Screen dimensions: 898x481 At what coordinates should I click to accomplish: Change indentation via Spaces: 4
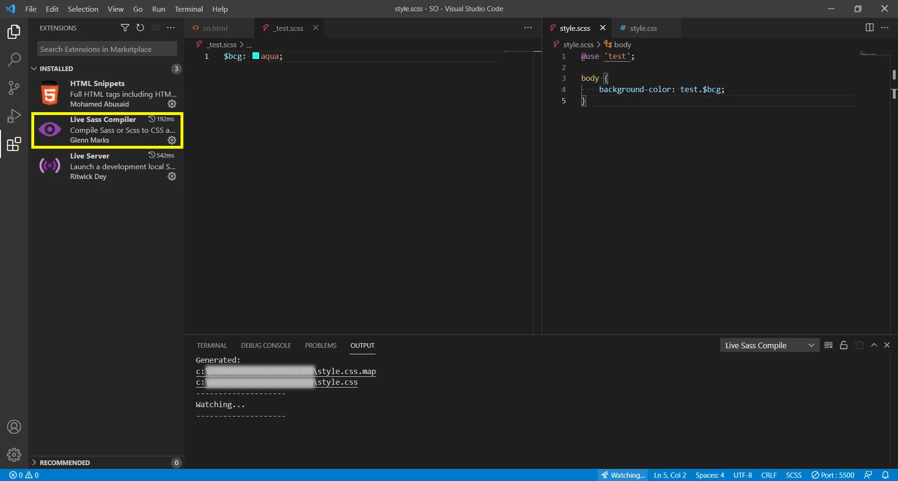[x=710, y=475]
